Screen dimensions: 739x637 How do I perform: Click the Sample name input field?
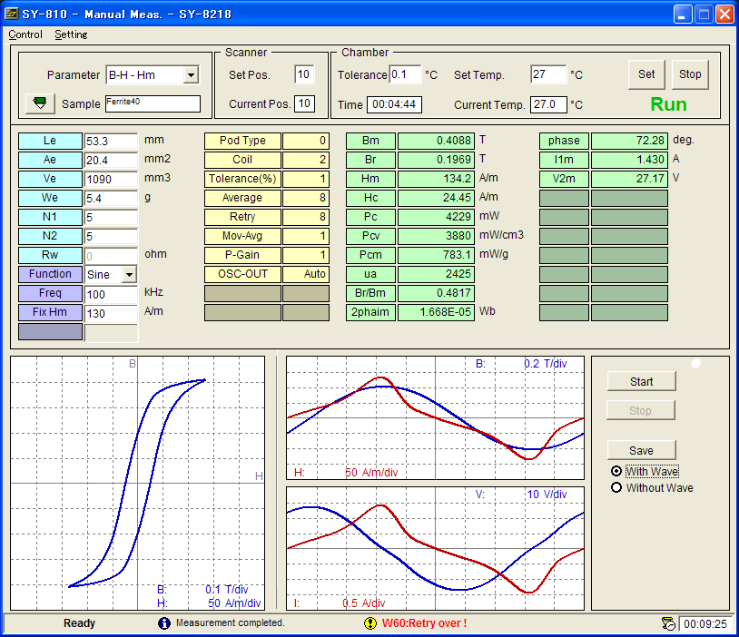coord(152,103)
